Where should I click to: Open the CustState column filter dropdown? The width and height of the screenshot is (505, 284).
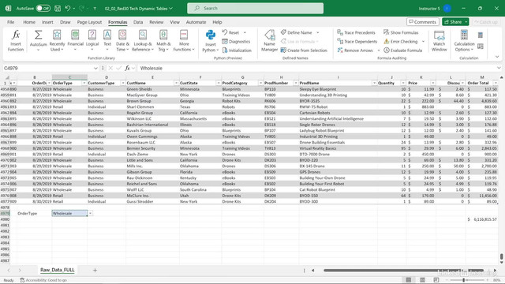(x=219, y=83)
